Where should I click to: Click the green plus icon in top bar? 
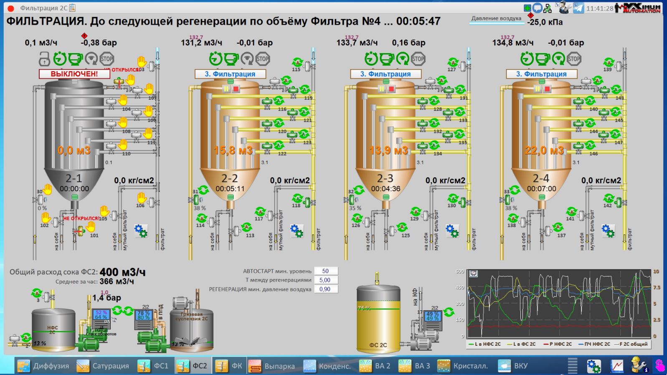pyautogui.click(x=528, y=8)
